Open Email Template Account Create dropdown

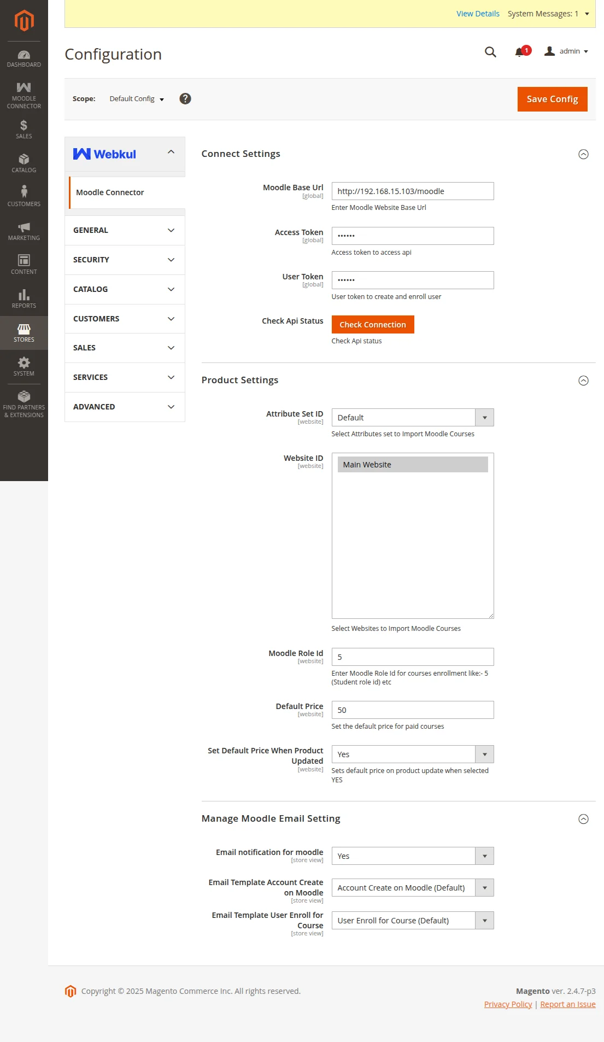(x=413, y=888)
